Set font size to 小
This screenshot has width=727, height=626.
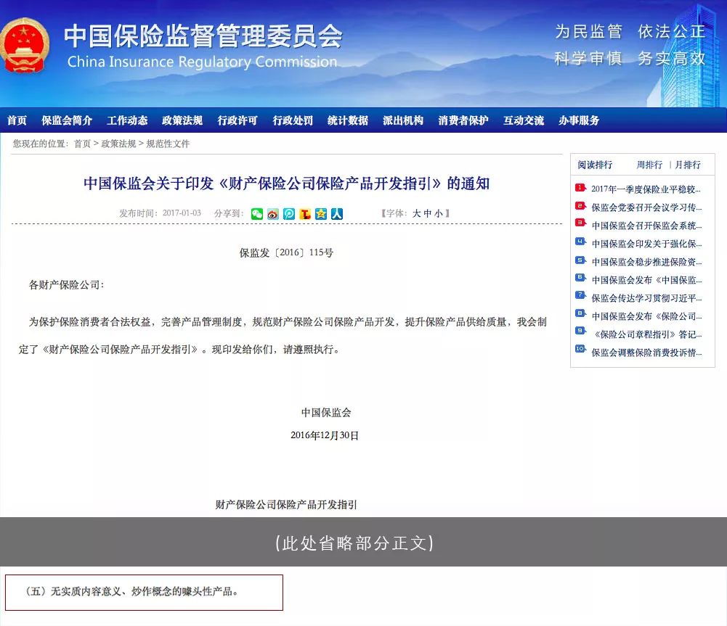point(439,213)
